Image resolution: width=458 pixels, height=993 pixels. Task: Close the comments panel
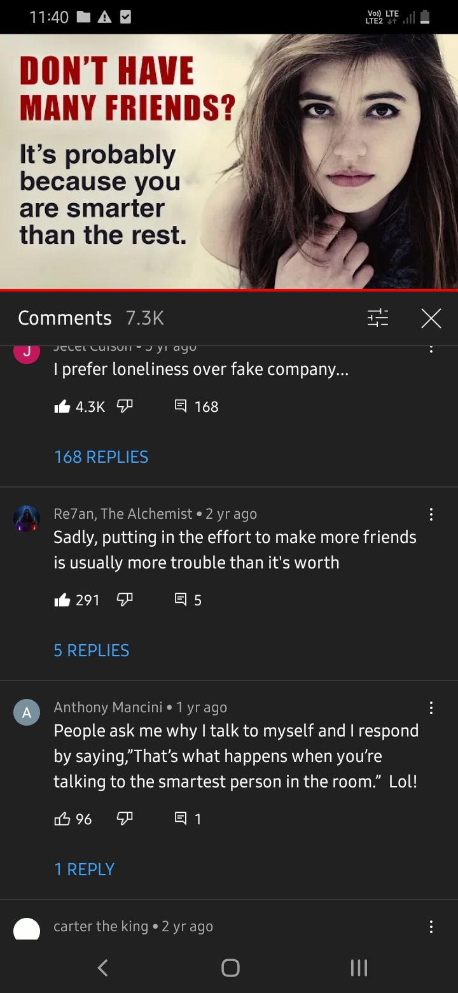pyautogui.click(x=431, y=318)
